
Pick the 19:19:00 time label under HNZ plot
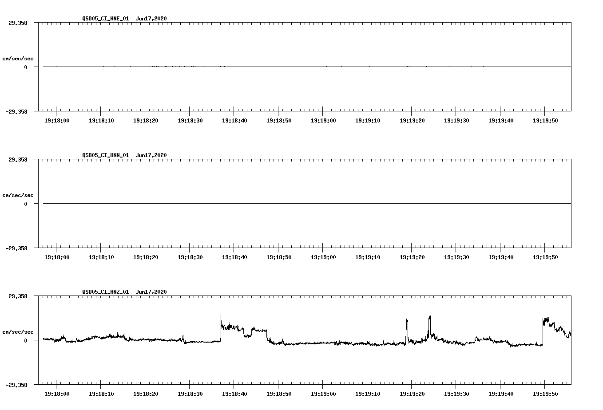(x=323, y=394)
